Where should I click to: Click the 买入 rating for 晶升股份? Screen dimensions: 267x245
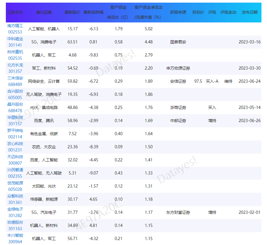point(212,107)
